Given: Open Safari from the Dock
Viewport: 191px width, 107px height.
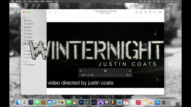Looking at the screenshot, I should click(x=119, y=102).
